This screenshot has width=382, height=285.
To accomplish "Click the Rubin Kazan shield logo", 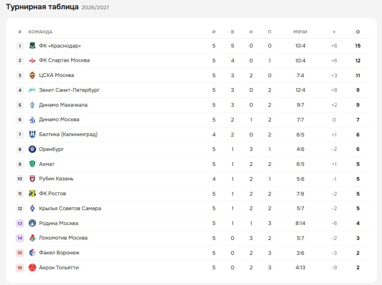I will (x=32, y=179).
